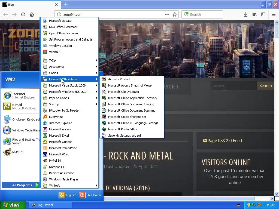Open Windows Catalog
279x209 pixels.
(70, 46)
